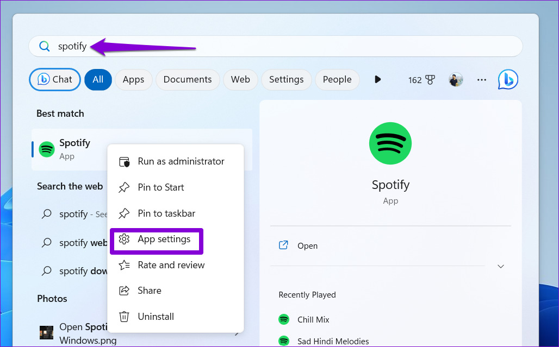Viewport: 559px width, 347px height.
Task: Expand the actions list with the chevron
Action: (x=500, y=266)
